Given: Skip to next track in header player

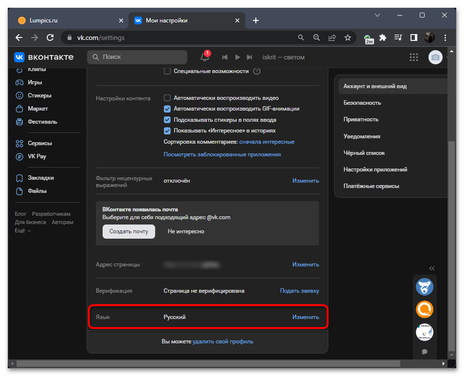Looking at the screenshot, I should (250, 57).
